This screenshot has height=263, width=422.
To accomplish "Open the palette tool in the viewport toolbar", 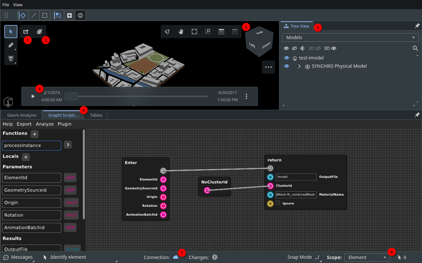I will pos(39,31).
